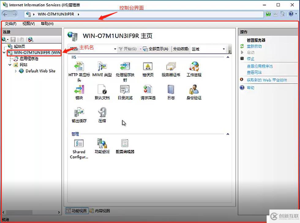This screenshot has width=300, height=223.
Task: Open the 帮助(H) menu
Action: pyautogui.click(x=47, y=24)
